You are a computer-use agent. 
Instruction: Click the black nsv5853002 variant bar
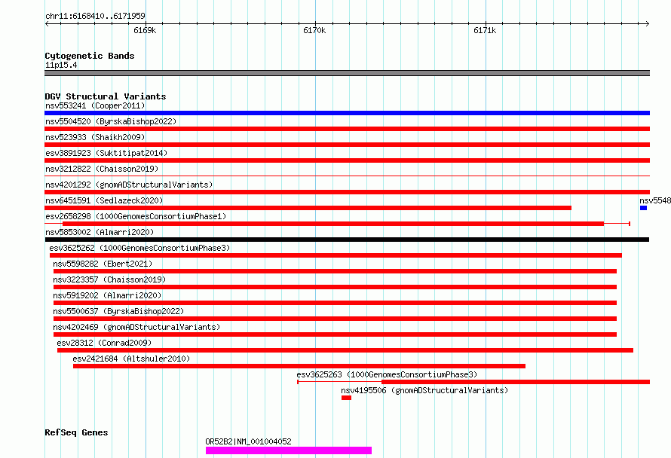click(x=347, y=240)
